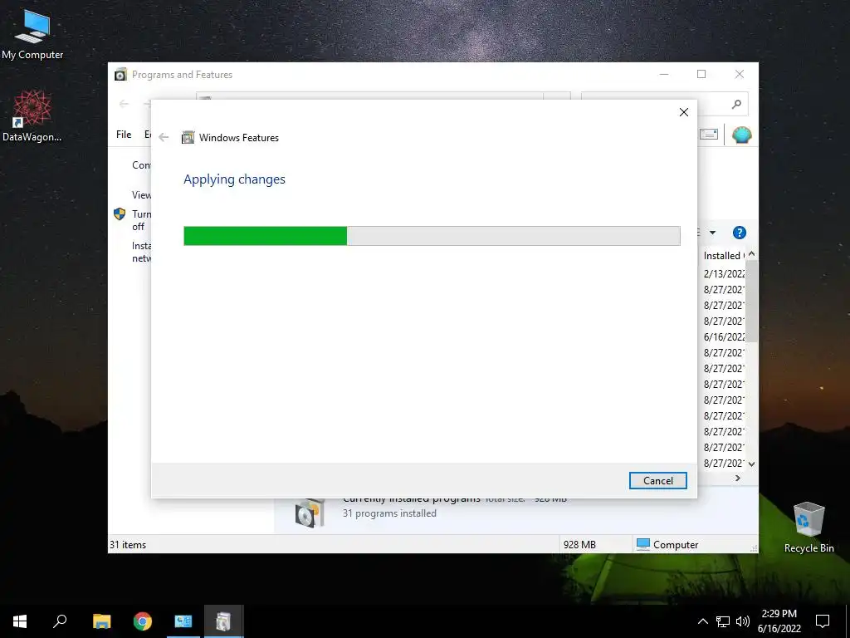Open the clock and date flyout

point(779,621)
